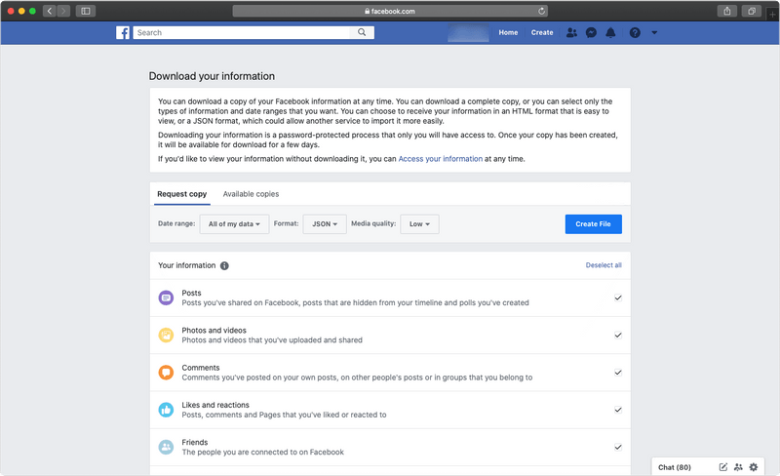Screen dimensions: 780x476
Task: Switch to the Available copies tab
Action: [x=251, y=194]
